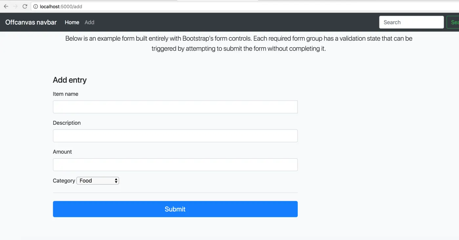Click the Add entry heading
This screenshot has width=459, height=240.
(x=70, y=80)
